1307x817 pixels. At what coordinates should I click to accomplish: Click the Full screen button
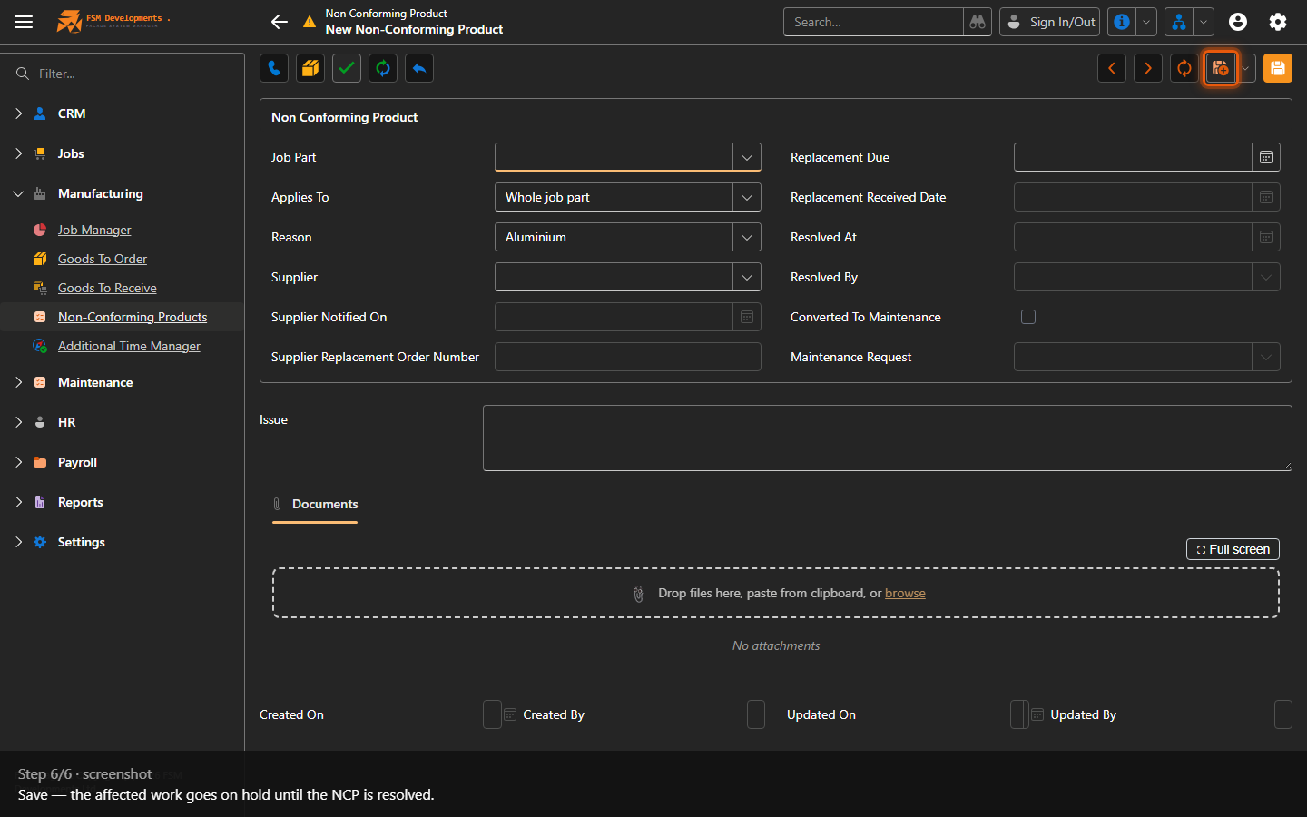coord(1233,549)
